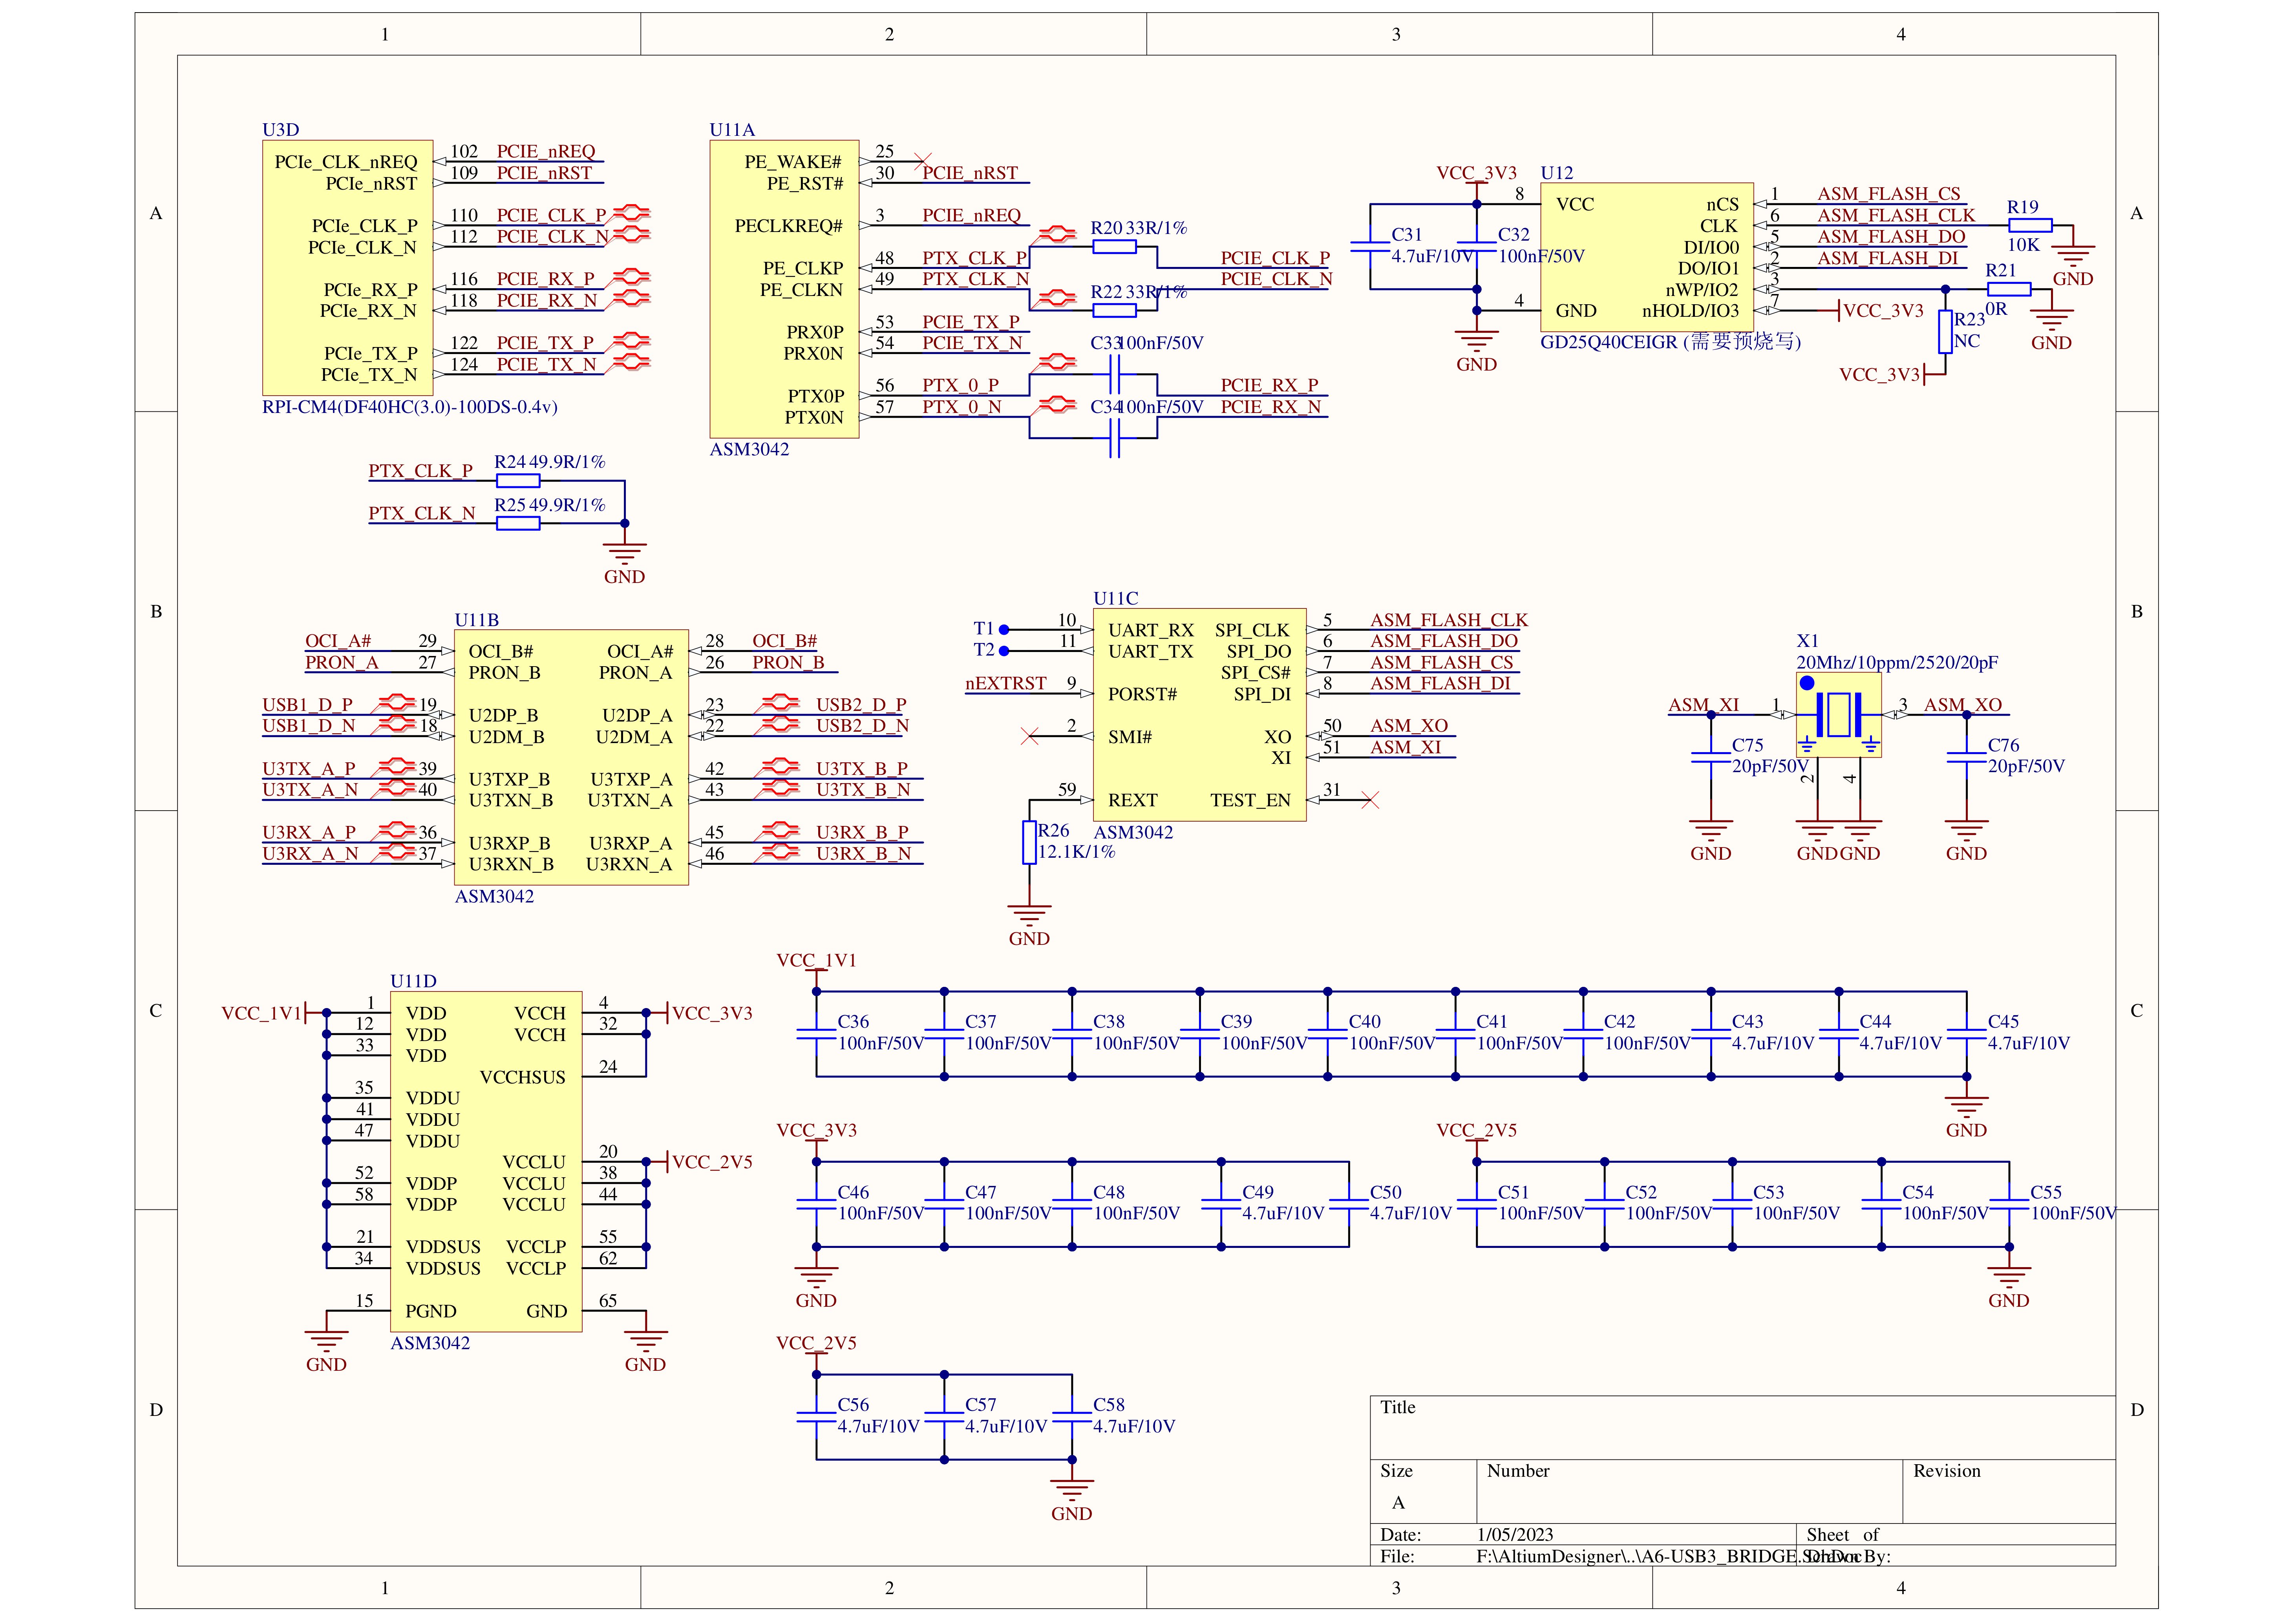The height and width of the screenshot is (1622, 2296).
Task: Select capacitor C31 4.7uF/10V
Action: [1370, 247]
